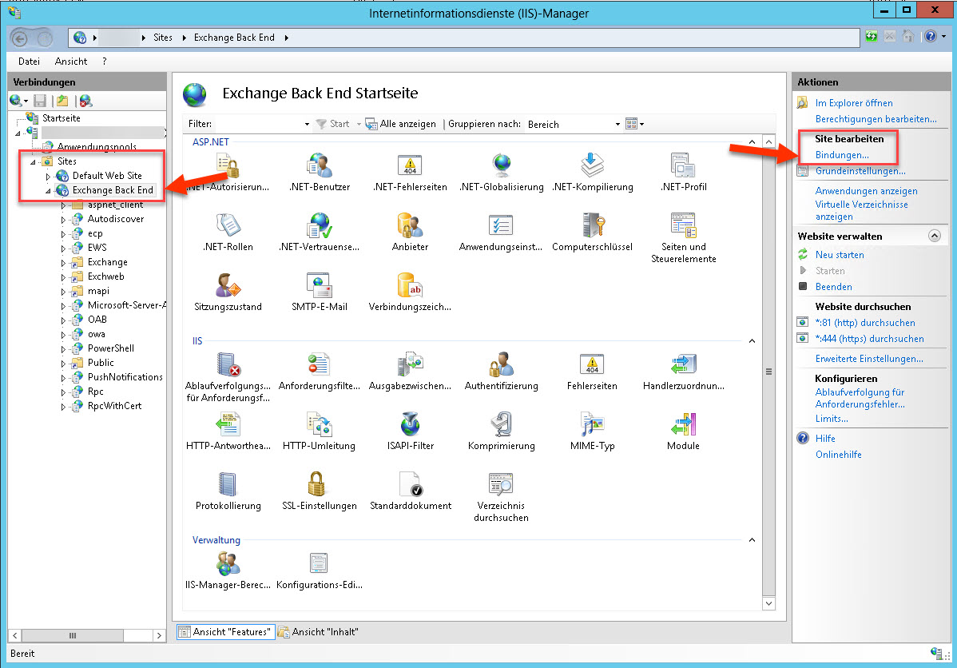Collapse the Sites tree node

pyautogui.click(x=33, y=162)
